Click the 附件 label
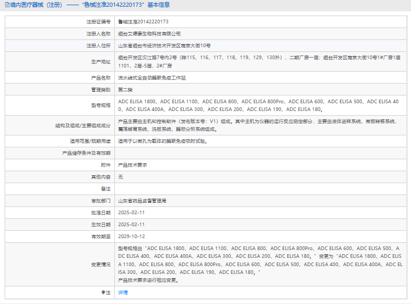 tap(106, 165)
